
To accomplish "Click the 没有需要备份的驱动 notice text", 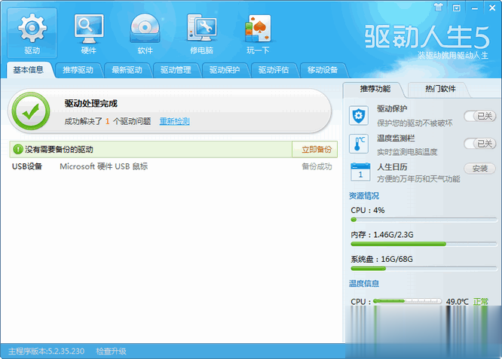I will (60, 149).
